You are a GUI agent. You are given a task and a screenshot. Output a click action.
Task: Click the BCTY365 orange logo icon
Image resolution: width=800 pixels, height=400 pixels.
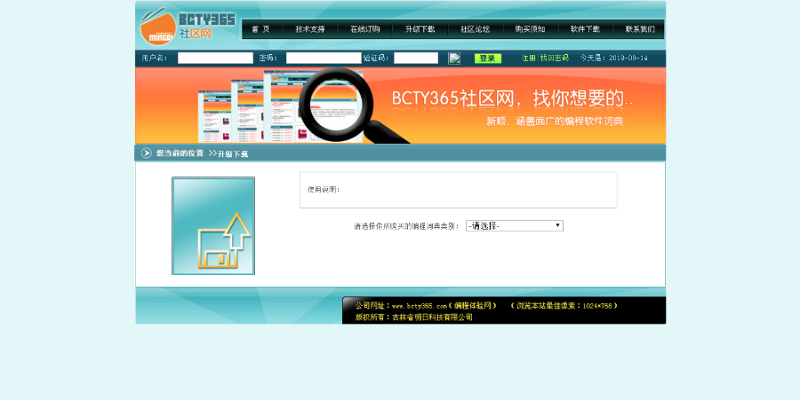pyautogui.click(x=158, y=27)
